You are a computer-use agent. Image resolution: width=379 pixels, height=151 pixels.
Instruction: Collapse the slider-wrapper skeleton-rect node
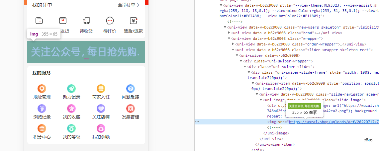233,50
